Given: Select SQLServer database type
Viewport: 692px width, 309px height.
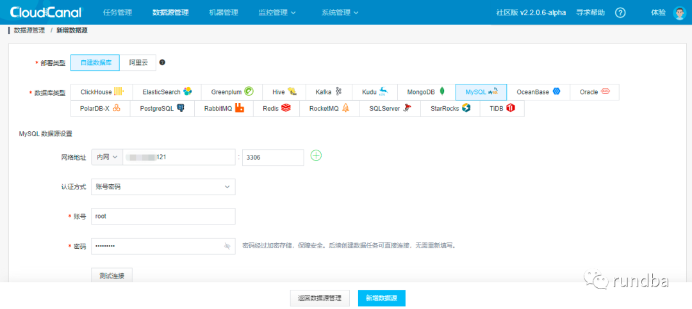Looking at the screenshot, I should coord(390,108).
